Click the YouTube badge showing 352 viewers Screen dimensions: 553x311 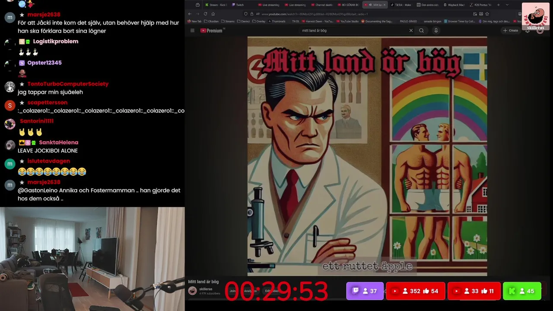tap(416, 291)
